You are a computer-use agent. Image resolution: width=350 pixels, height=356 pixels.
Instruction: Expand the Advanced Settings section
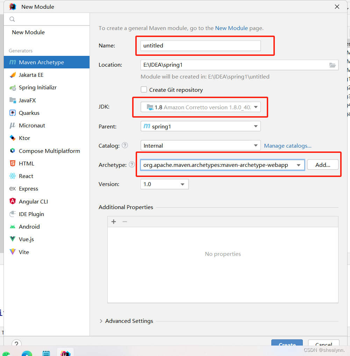(129, 321)
